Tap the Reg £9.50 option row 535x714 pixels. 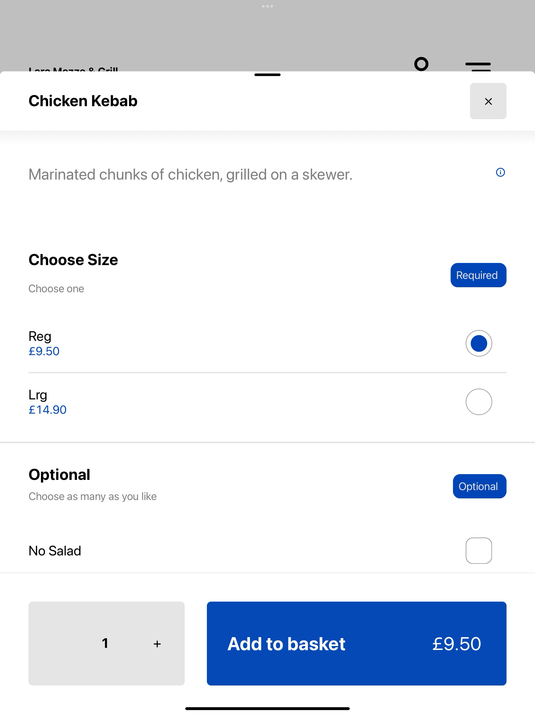click(x=267, y=343)
